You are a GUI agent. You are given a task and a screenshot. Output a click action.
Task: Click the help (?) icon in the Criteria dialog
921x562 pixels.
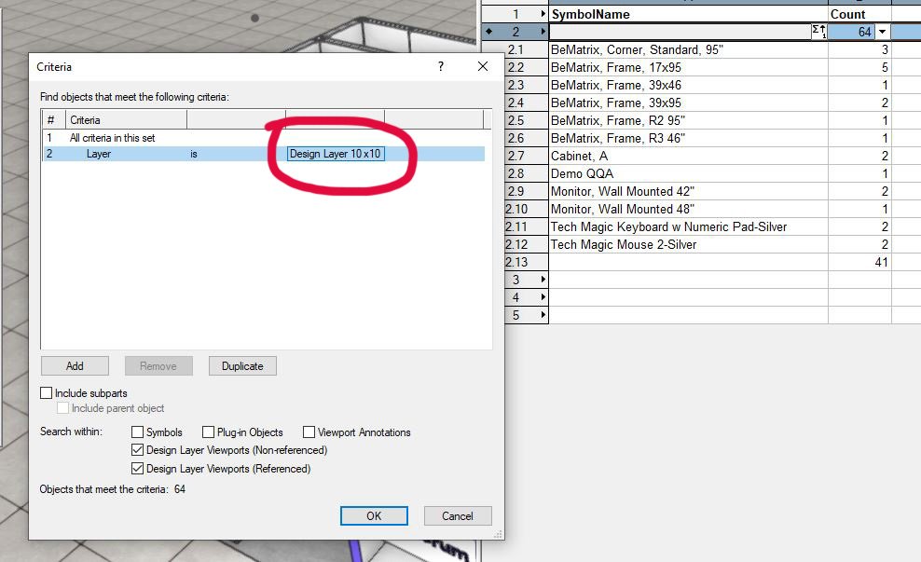[439, 66]
